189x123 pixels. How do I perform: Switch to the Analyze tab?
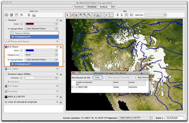tap(103, 7)
